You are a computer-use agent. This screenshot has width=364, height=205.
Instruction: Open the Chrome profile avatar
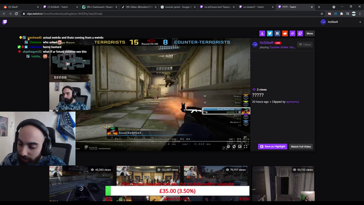[x=354, y=14]
